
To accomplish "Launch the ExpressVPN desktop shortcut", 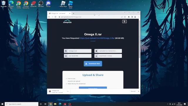I will (33, 4).
